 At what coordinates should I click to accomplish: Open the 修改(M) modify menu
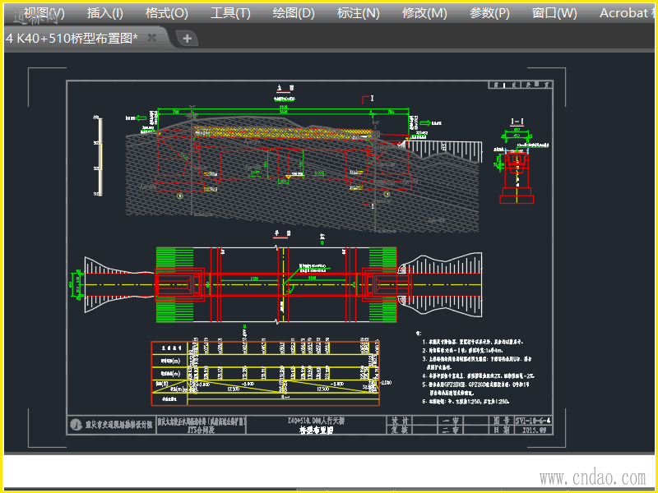(424, 13)
